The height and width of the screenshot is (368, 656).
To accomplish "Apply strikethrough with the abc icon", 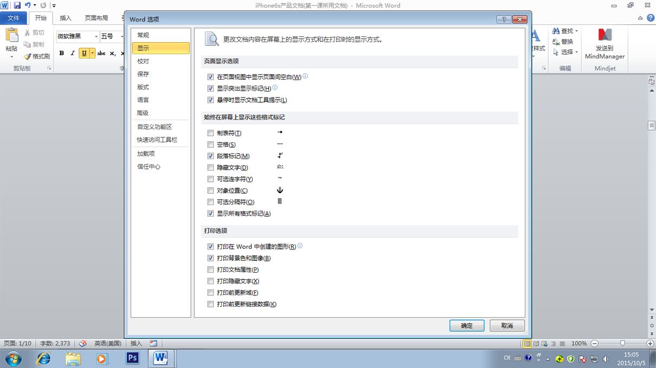I will point(101,53).
